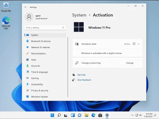This screenshot has width=159, height=119.
Task: Select System in the sidebar
Action: click(45, 35)
